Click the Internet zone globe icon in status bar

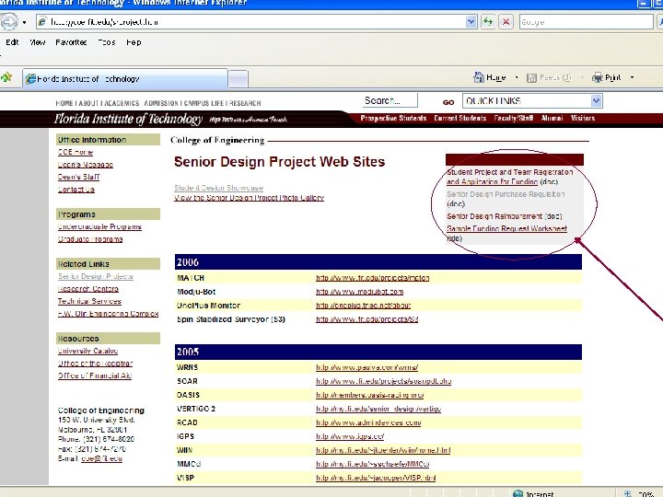518,493
